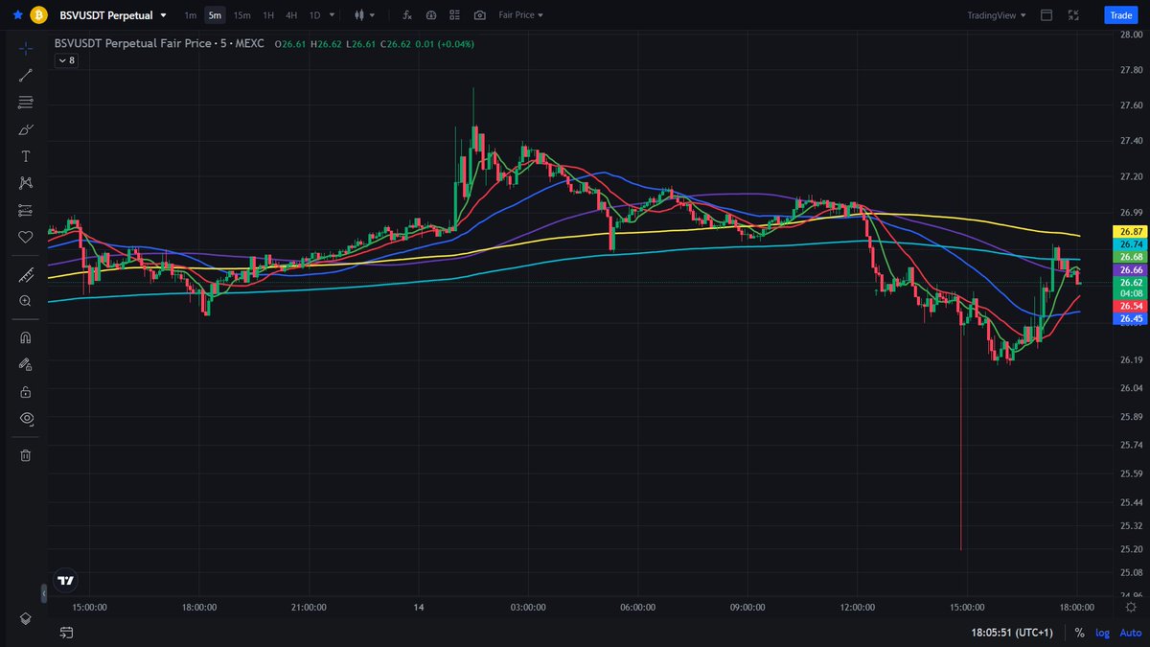
Task: Open the chart layout grid icon
Action: pyautogui.click(x=455, y=15)
